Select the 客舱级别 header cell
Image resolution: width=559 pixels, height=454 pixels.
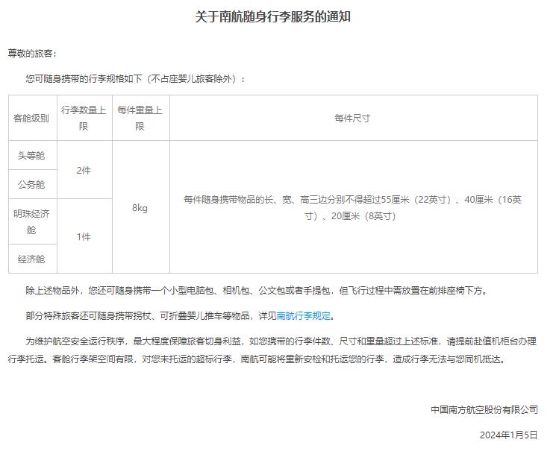(x=33, y=118)
